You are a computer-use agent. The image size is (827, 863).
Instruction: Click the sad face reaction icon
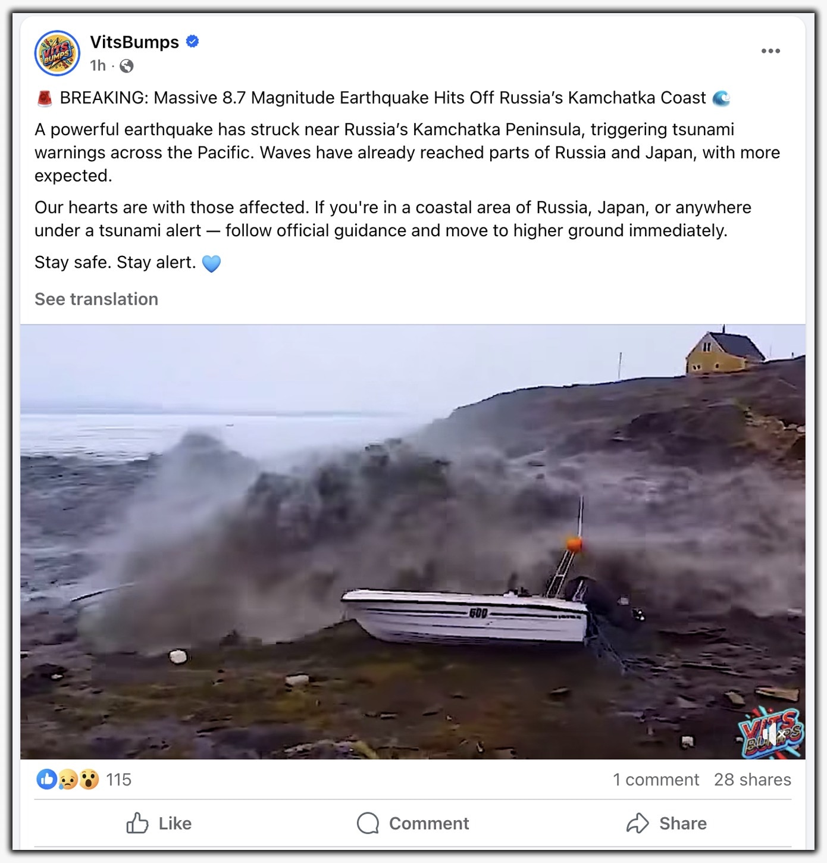[67, 779]
